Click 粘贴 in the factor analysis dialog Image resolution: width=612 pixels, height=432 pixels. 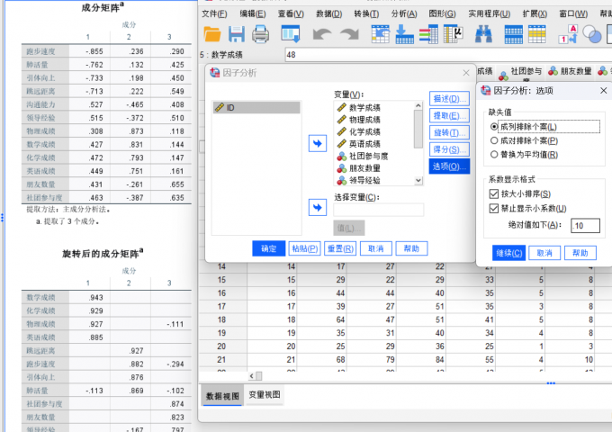304,248
